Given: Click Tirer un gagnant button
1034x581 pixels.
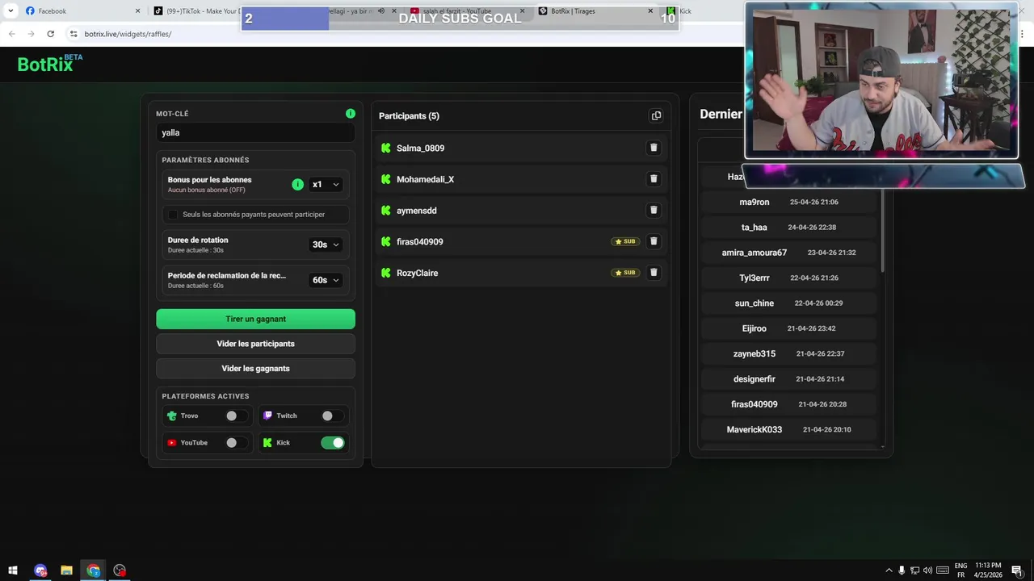Looking at the screenshot, I should tap(255, 319).
